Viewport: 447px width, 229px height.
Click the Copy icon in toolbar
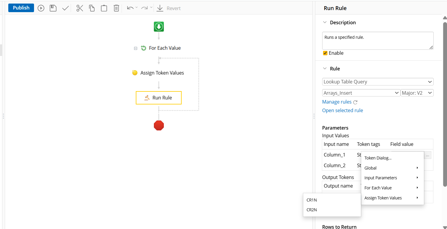(92, 8)
